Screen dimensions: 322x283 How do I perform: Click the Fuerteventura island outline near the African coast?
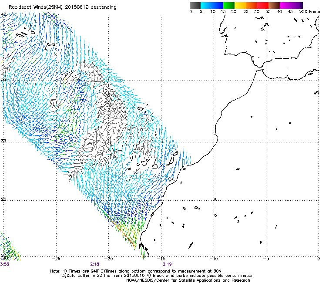click(170, 161)
